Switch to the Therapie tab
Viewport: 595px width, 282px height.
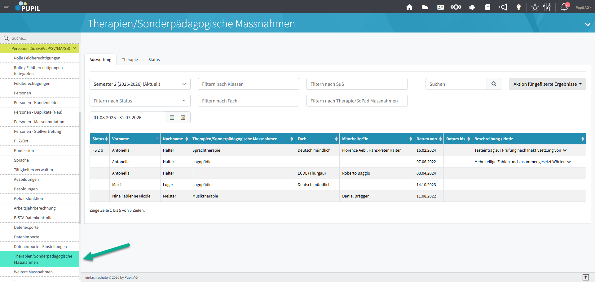coord(130,59)
